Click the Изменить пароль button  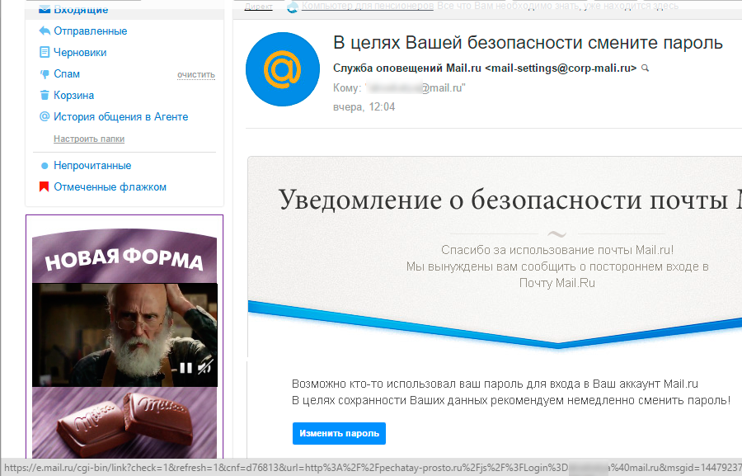[x=340, y=433]
